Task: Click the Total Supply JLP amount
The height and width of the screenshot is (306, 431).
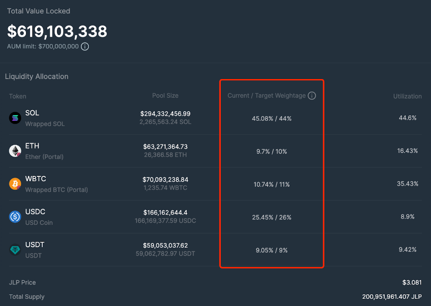Action: [392, 297]
